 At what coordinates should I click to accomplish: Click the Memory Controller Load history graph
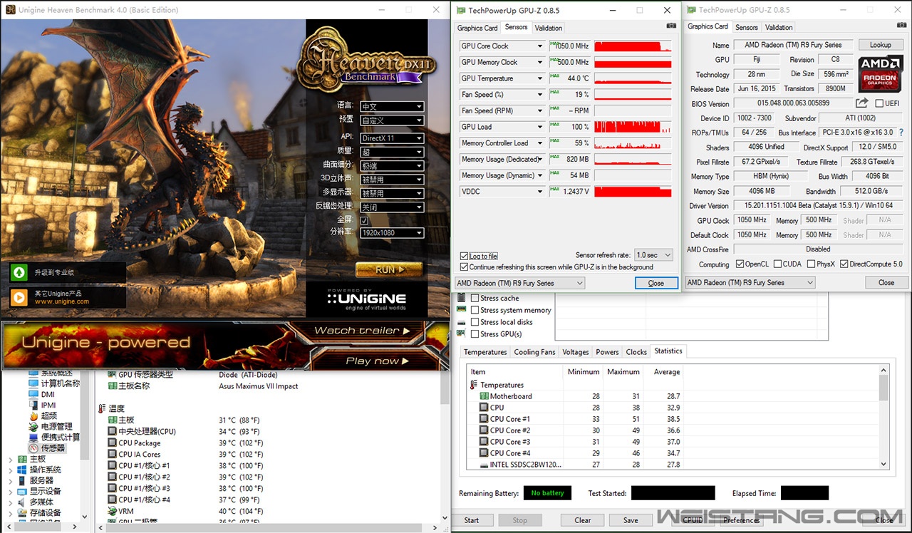tap(633, 143)
